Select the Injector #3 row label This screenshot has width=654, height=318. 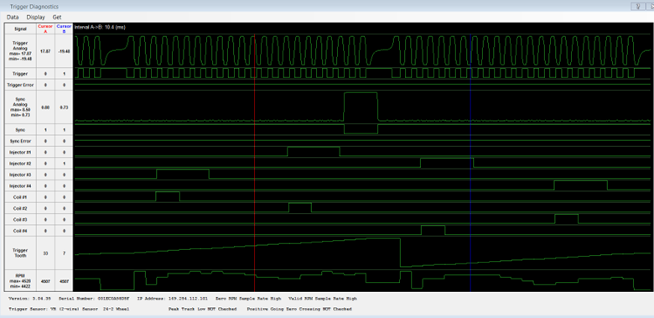20,175
